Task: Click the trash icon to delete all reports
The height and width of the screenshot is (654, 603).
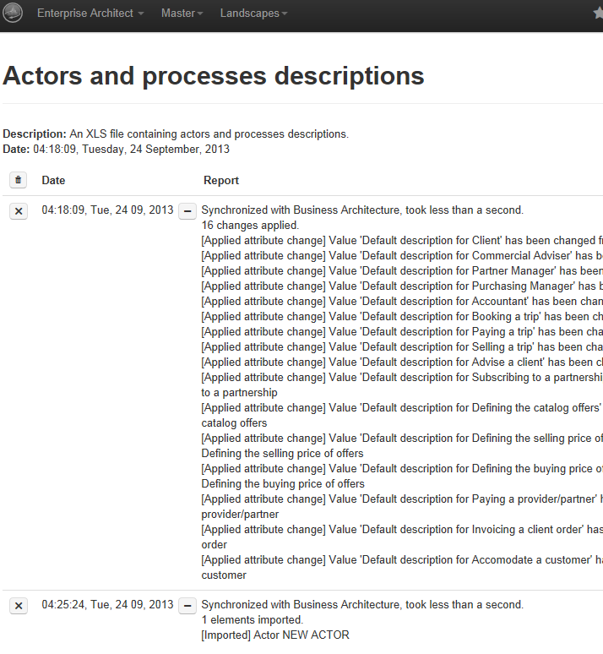Action: click(x=19, y=180)
